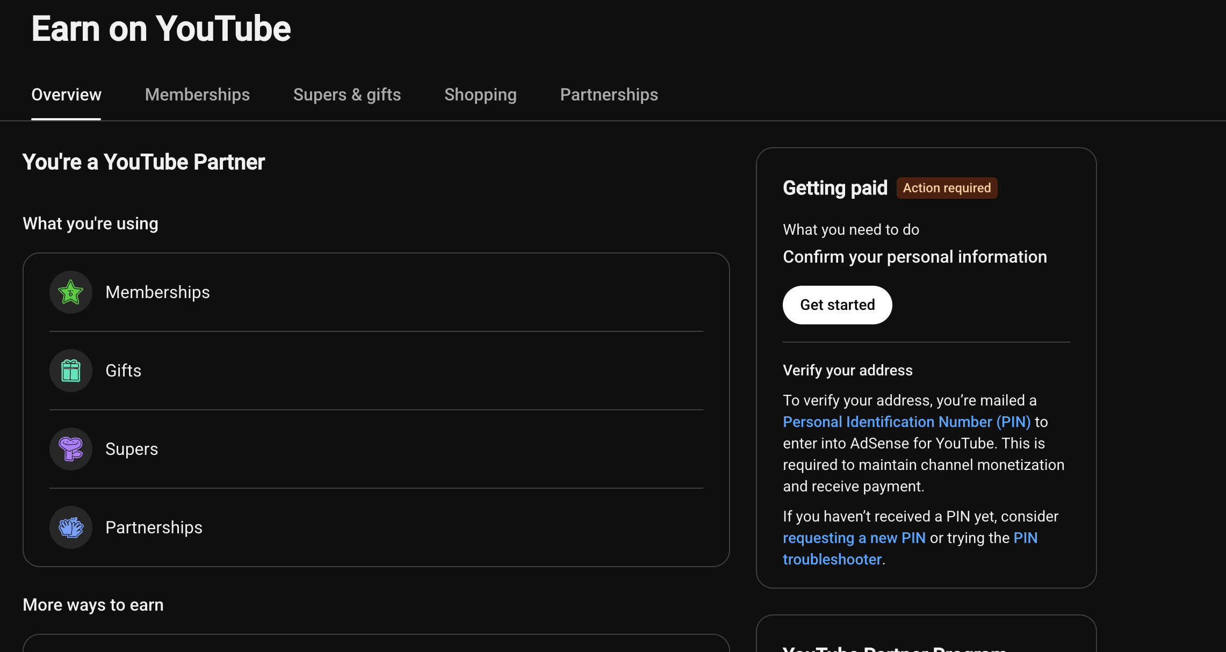Click the What you need to do text
This screenshot has width=1226, height=652.
(851, 230)
